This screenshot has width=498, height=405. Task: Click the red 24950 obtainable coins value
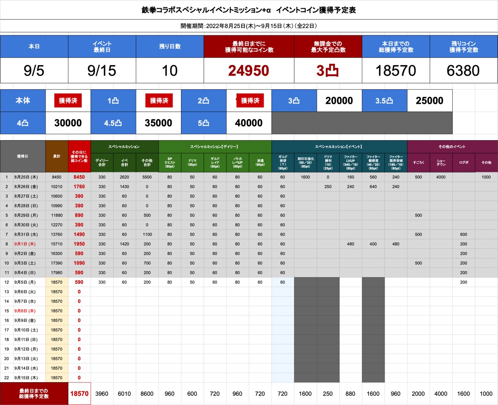coord(249,70)
